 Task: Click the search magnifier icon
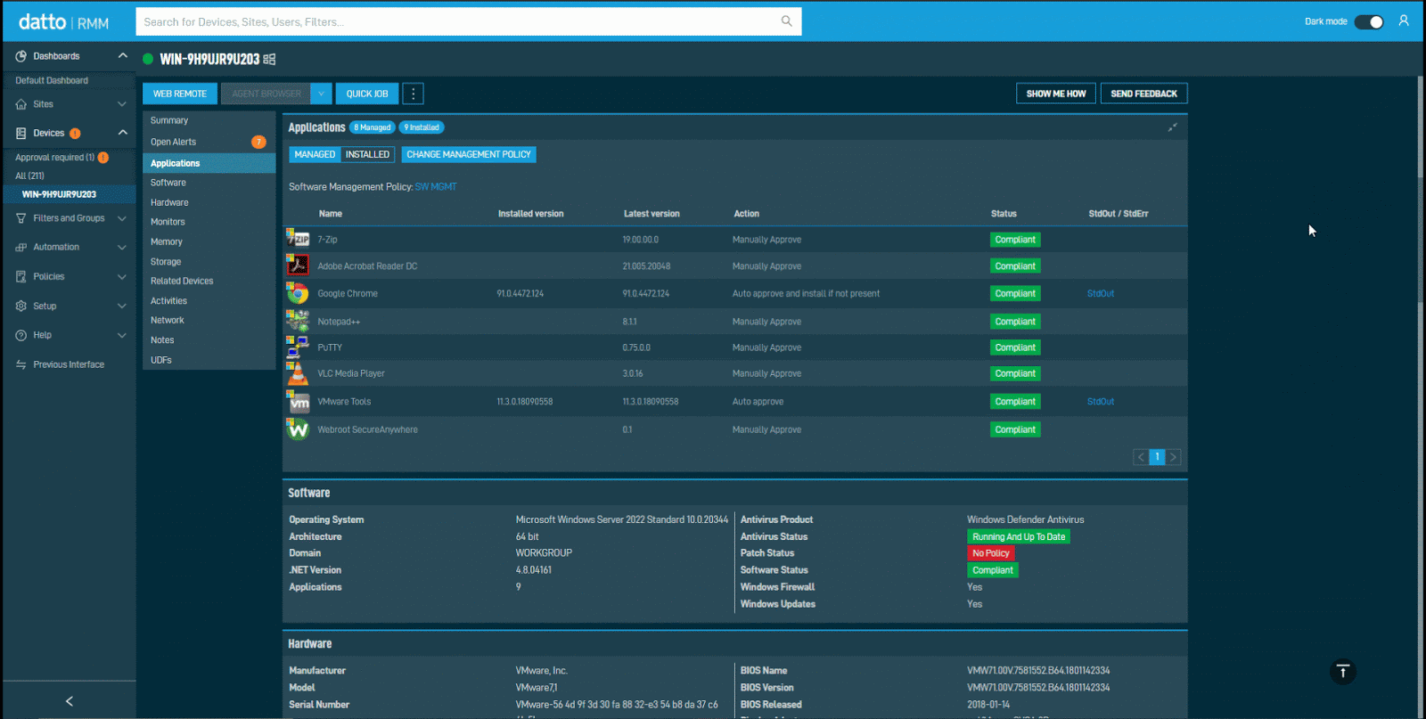pos(786,21)
